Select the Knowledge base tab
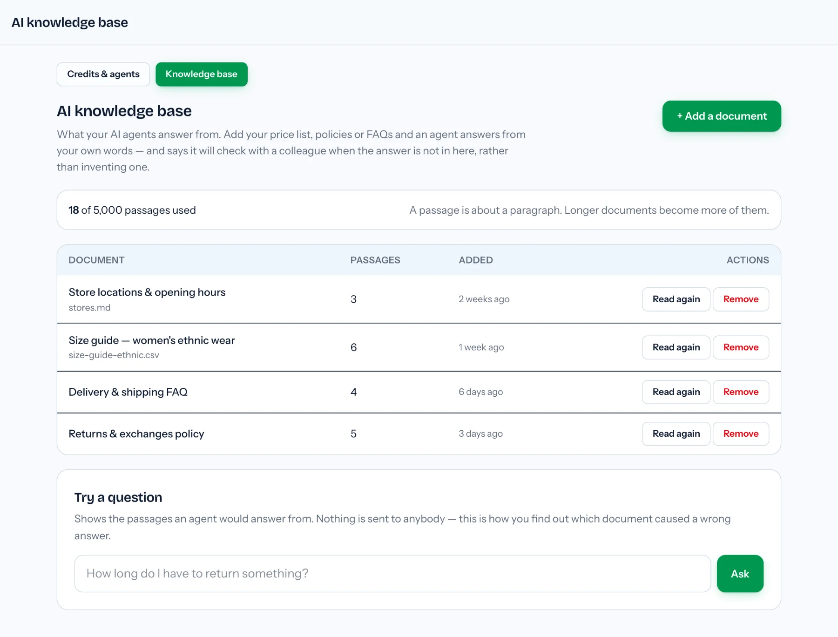This screenshot has height=637, width=838. click(202, 75)
